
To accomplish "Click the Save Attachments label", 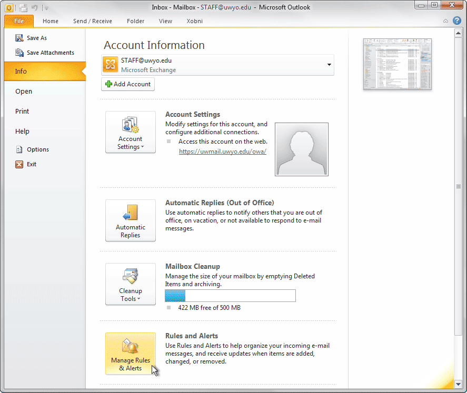I will point(51,53).
